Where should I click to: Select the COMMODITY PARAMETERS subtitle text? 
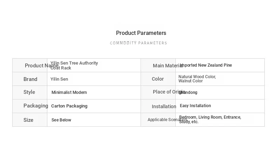tap(138, 43)
